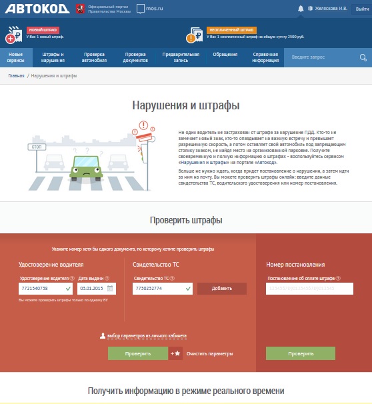The height and width of the screenshot is (404, 372).
Task: Click the issue date field 03.01.2015
Action: point(97,289)
